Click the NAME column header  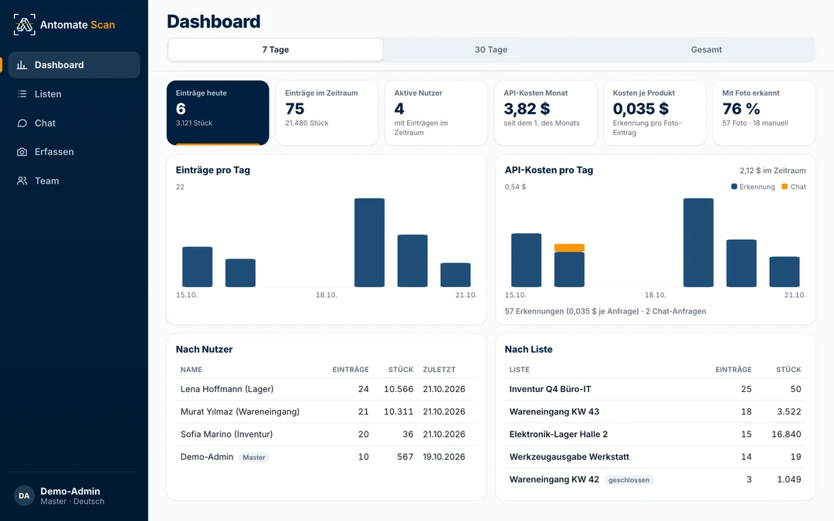point(192,370)
